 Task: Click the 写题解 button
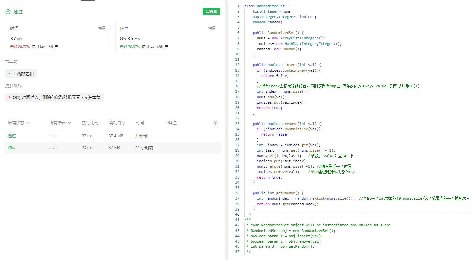212,12
